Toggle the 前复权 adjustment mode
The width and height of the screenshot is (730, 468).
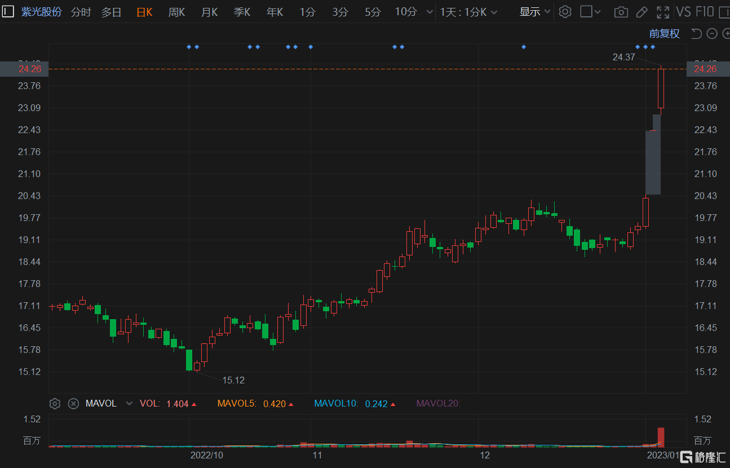pyautogui.click(x=665, y=34)
